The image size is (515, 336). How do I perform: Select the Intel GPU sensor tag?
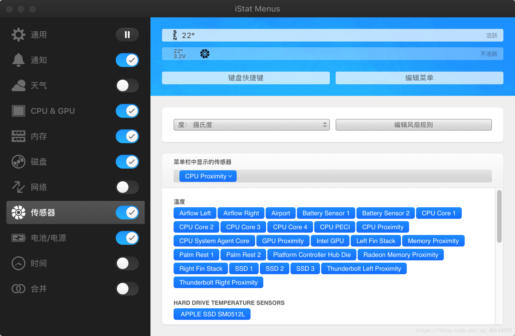click(x=330, y=241)
